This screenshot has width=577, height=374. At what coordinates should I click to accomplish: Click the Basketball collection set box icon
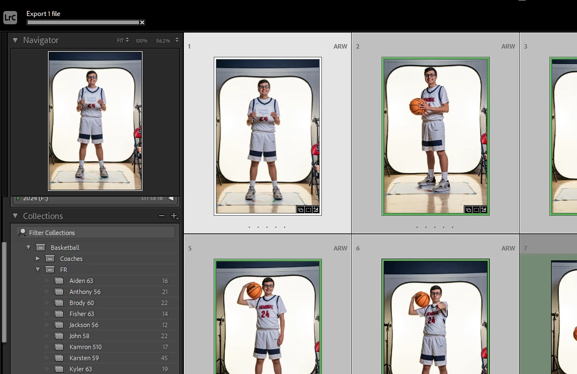(40, 248)
